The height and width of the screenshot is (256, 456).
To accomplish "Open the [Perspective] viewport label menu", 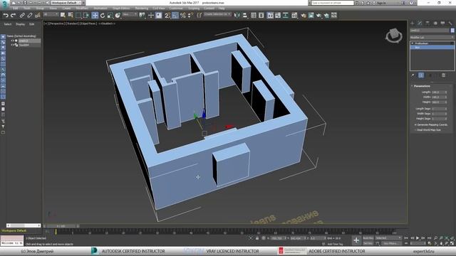I will coord(57,23).
